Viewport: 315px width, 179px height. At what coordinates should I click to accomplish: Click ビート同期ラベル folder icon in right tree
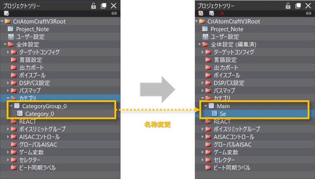(x=208, y=168)
